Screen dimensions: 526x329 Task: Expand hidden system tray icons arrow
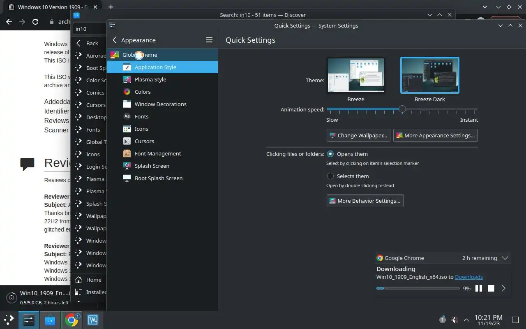466,320
